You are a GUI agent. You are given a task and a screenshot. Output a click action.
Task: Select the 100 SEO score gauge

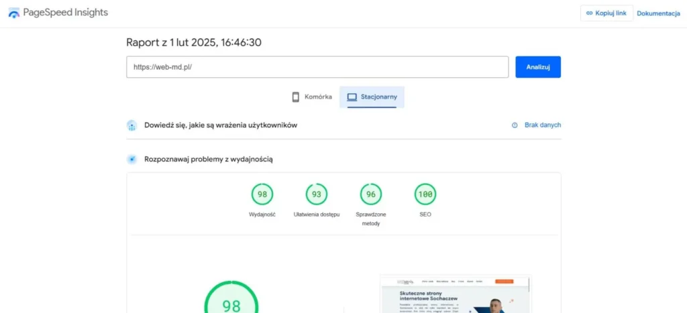tap(425, 194)
